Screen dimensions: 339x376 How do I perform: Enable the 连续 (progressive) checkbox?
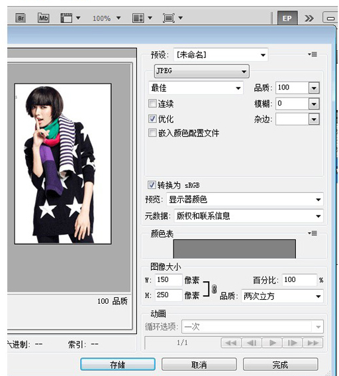click(152, 103)
